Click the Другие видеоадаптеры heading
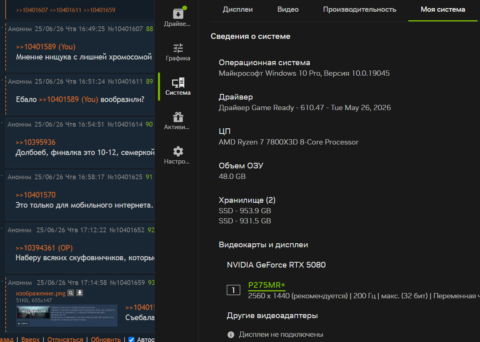The width and height of the screenshot is (480, 342). coord(272,316)
